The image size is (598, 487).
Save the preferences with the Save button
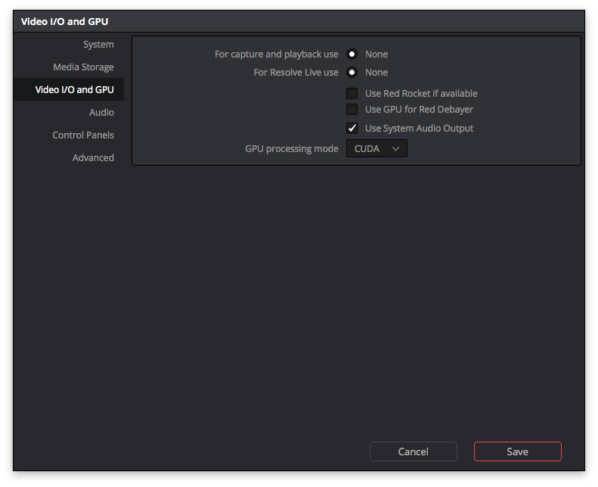(x=517, y=451)
